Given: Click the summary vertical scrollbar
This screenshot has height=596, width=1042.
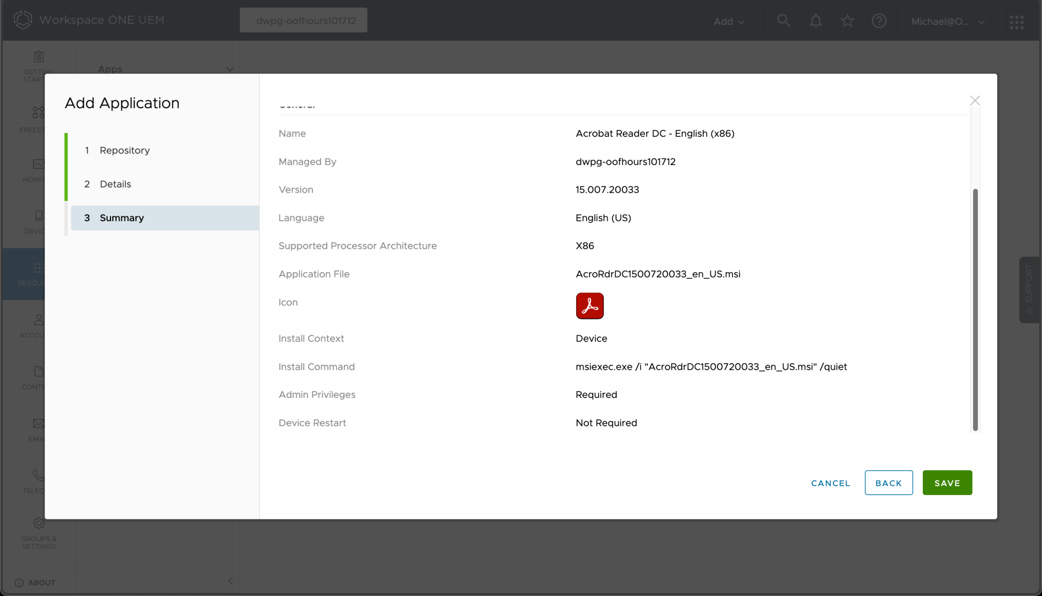Looking at the screenshot, I should click(975, 309).
